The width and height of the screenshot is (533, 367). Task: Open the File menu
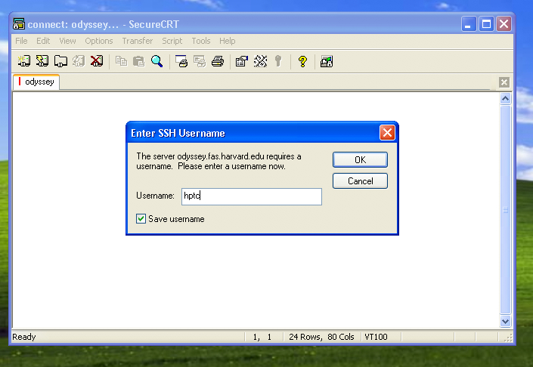pos(21,41)
